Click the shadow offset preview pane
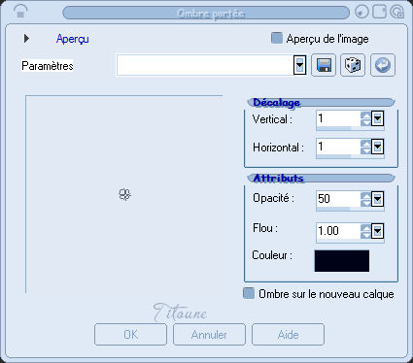 click(x=124, y=194)
